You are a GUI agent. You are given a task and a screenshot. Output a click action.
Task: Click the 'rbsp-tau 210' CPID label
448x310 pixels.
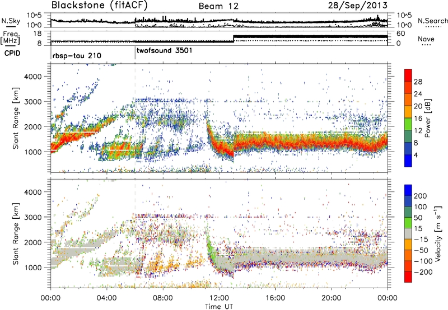pos(77,55)
